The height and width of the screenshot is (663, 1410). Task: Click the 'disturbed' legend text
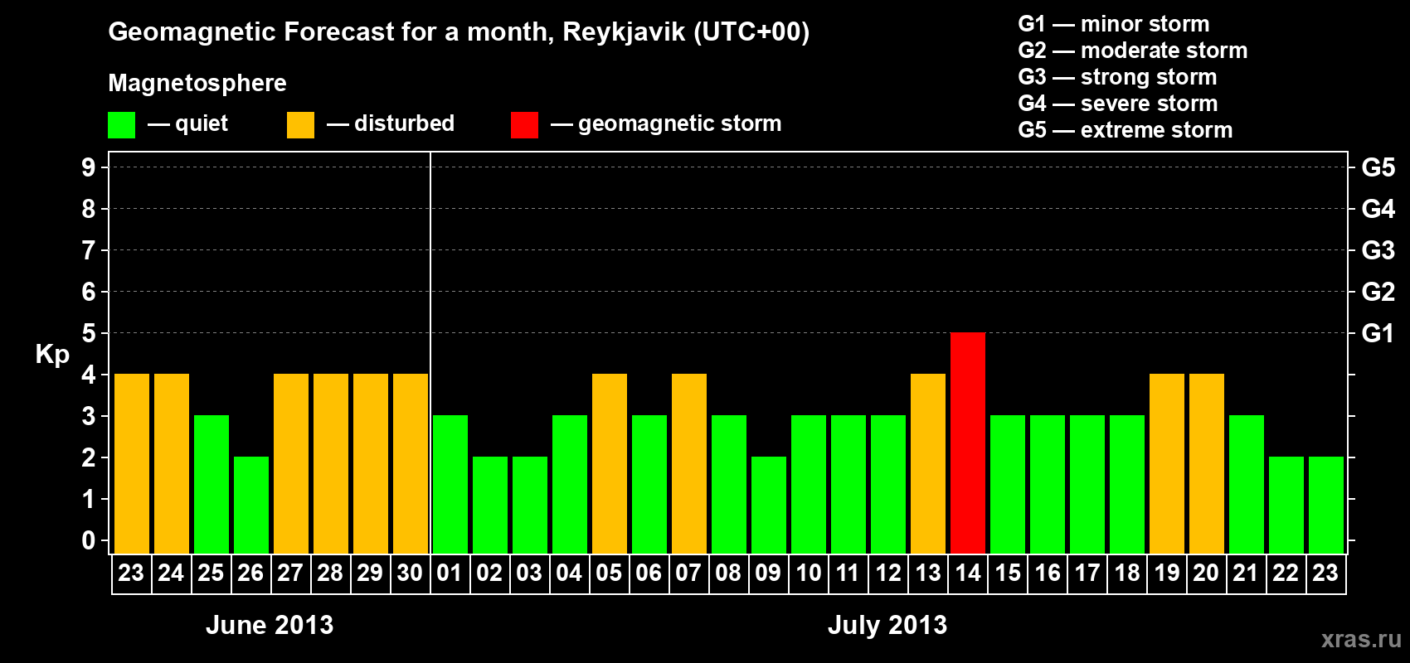(405, 123)
